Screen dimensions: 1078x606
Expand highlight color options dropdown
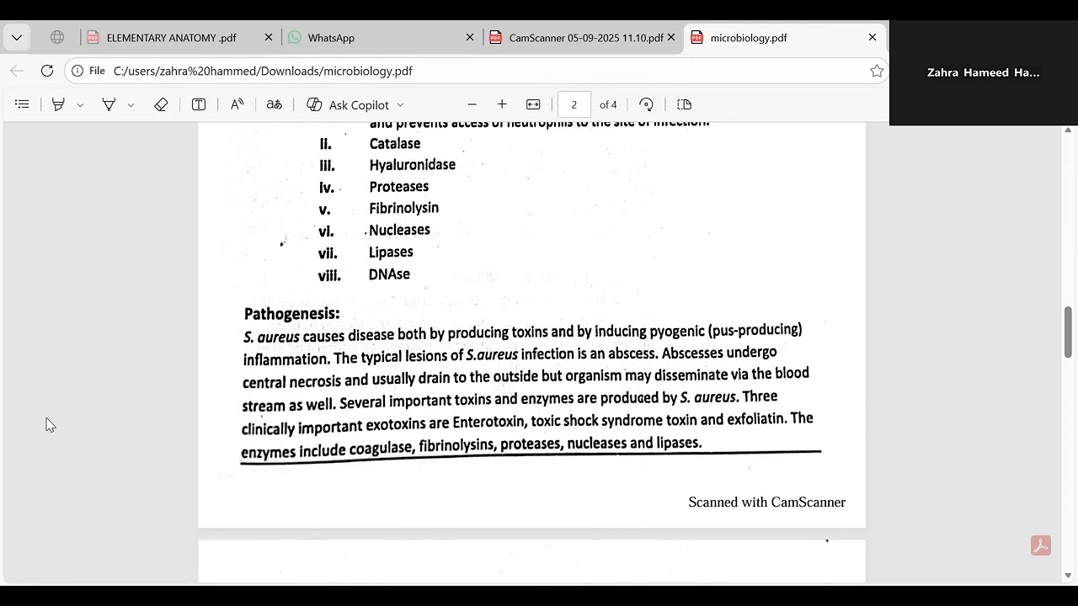coord(80,104)
